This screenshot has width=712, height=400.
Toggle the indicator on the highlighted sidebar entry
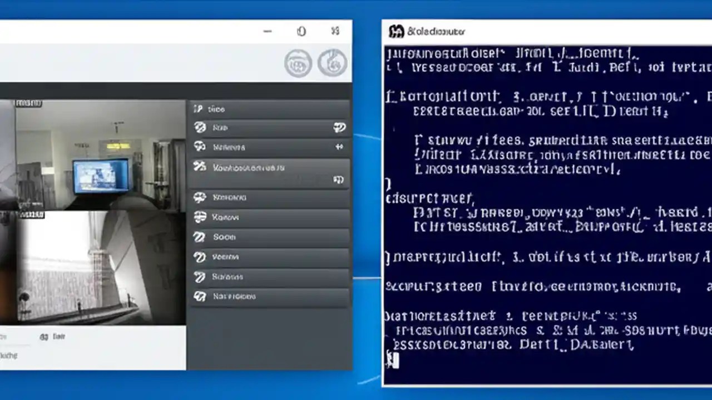pyautogui.click(x=340, y=179)
